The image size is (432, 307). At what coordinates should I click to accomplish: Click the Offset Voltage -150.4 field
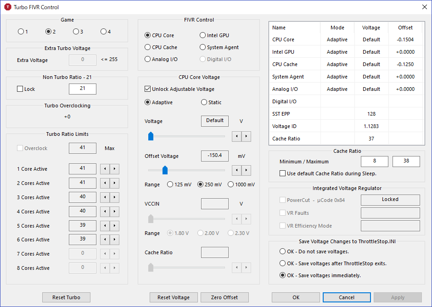[x=214, y=156]
